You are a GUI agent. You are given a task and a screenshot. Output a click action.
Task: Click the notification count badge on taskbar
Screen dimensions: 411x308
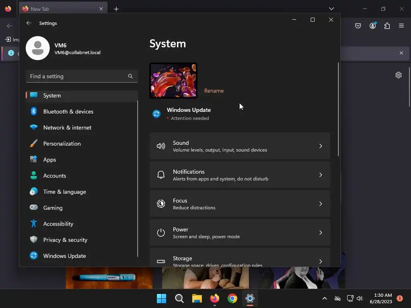pyautogui.click(x=399, y=298)
